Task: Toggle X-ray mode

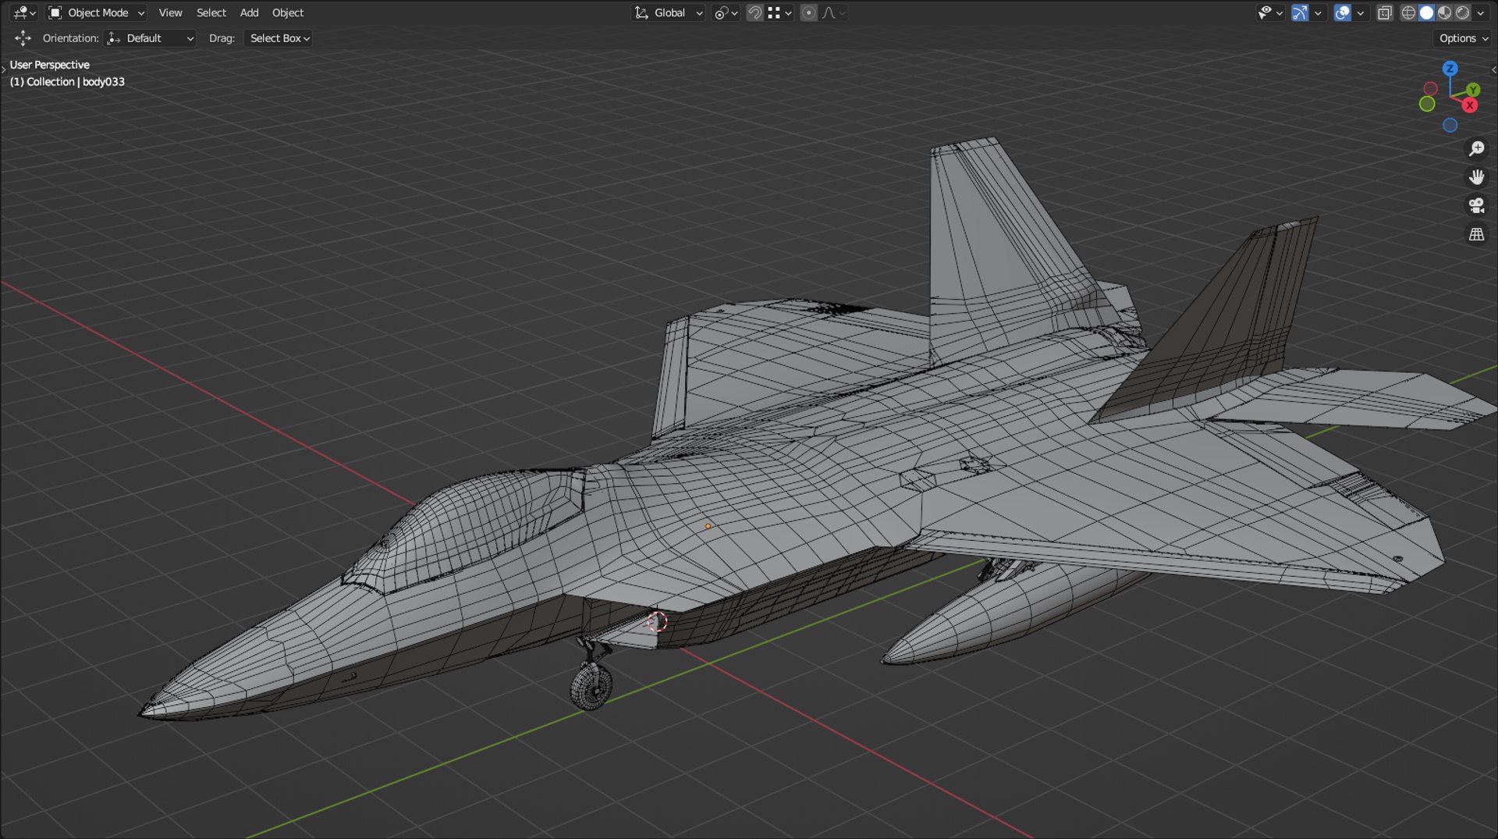Action: (x=1385, y=12)
